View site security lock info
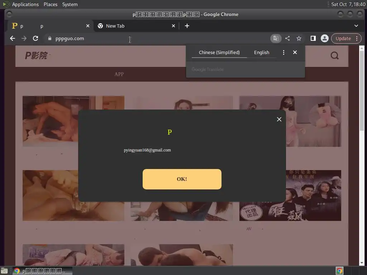This screenshot has height=275, width=367. [x=49, y=38]
